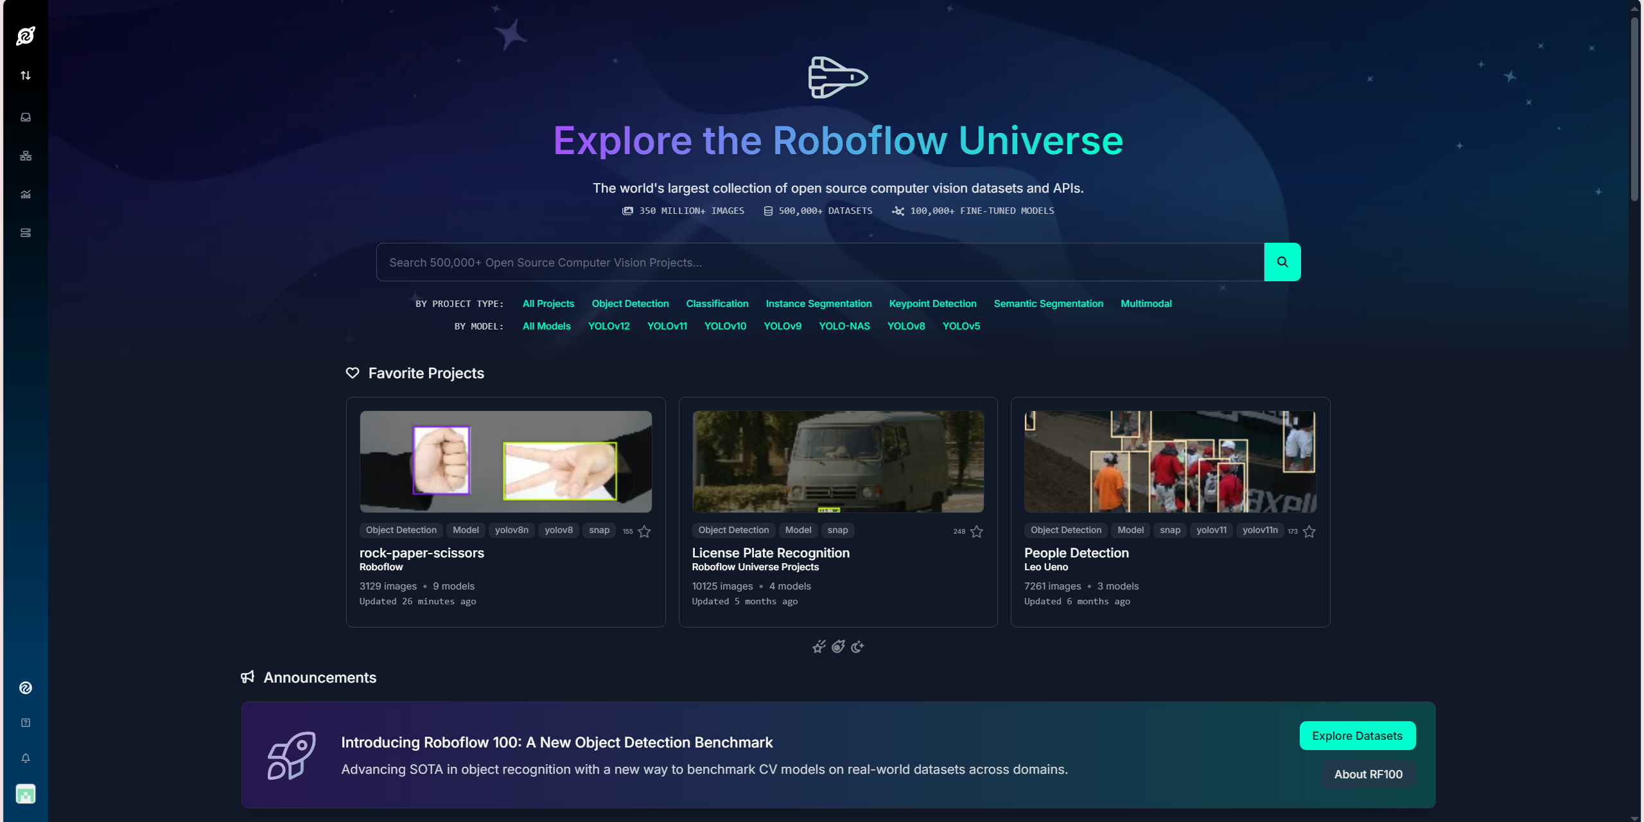The width and height of the screenshot is (1644, 822).
Task: Open the analytics chart icon in sidebar
Action: [x=26, y=194]
